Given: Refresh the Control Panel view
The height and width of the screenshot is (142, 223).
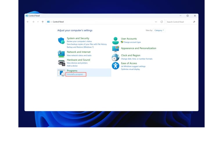Looking at the screenshot, I should (161, 22).
